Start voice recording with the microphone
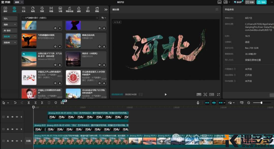 [x=198, y=103]
